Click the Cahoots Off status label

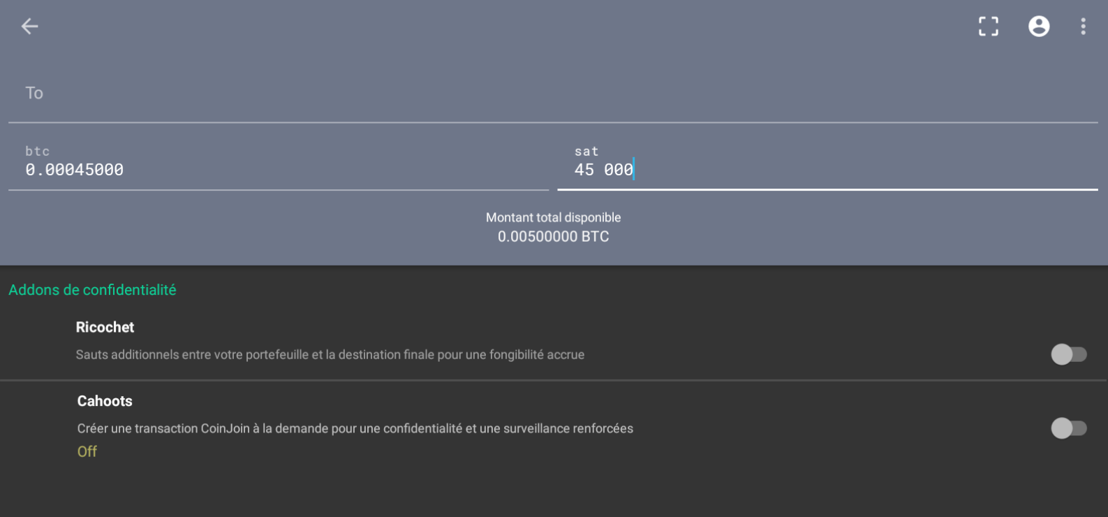(87, 452)
